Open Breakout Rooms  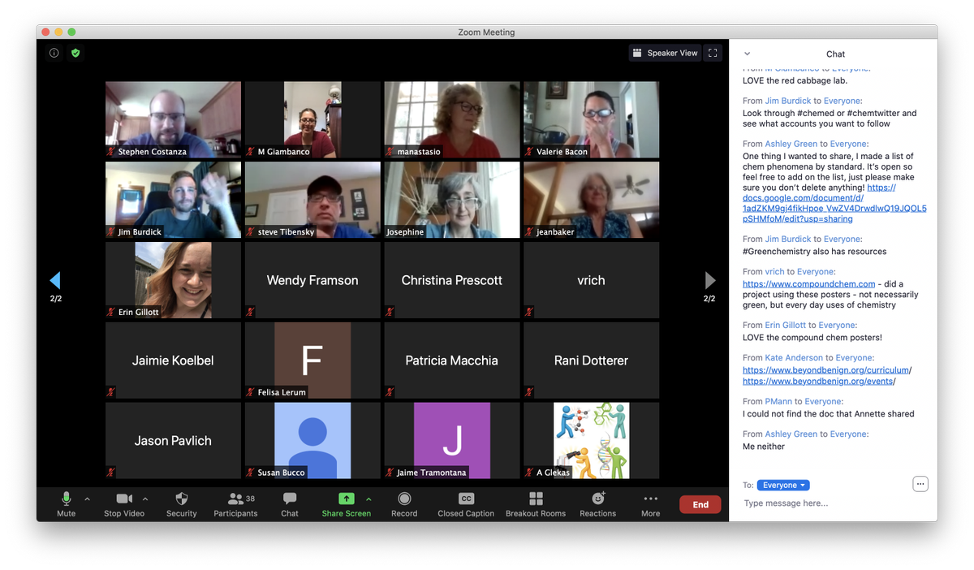[x=536, y=504]
